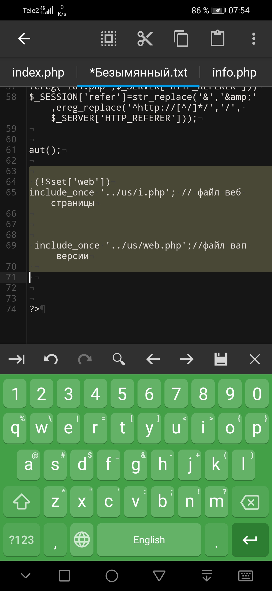272x591 pixels.
Task: Toggle Shift key on keyboard
Action: [x=22, y=502]
